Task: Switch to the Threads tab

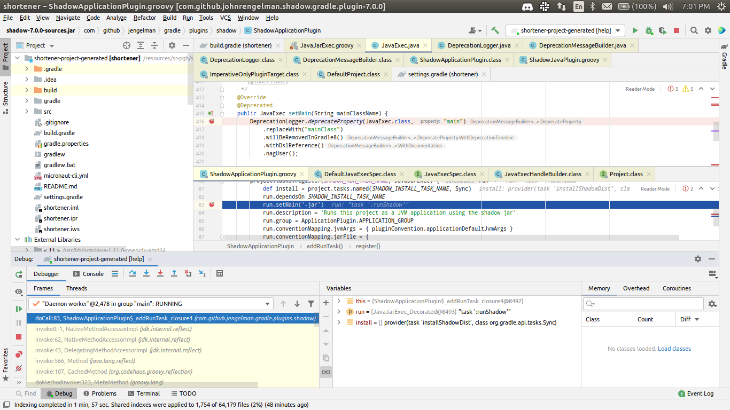Action: (x=76, y=288)
